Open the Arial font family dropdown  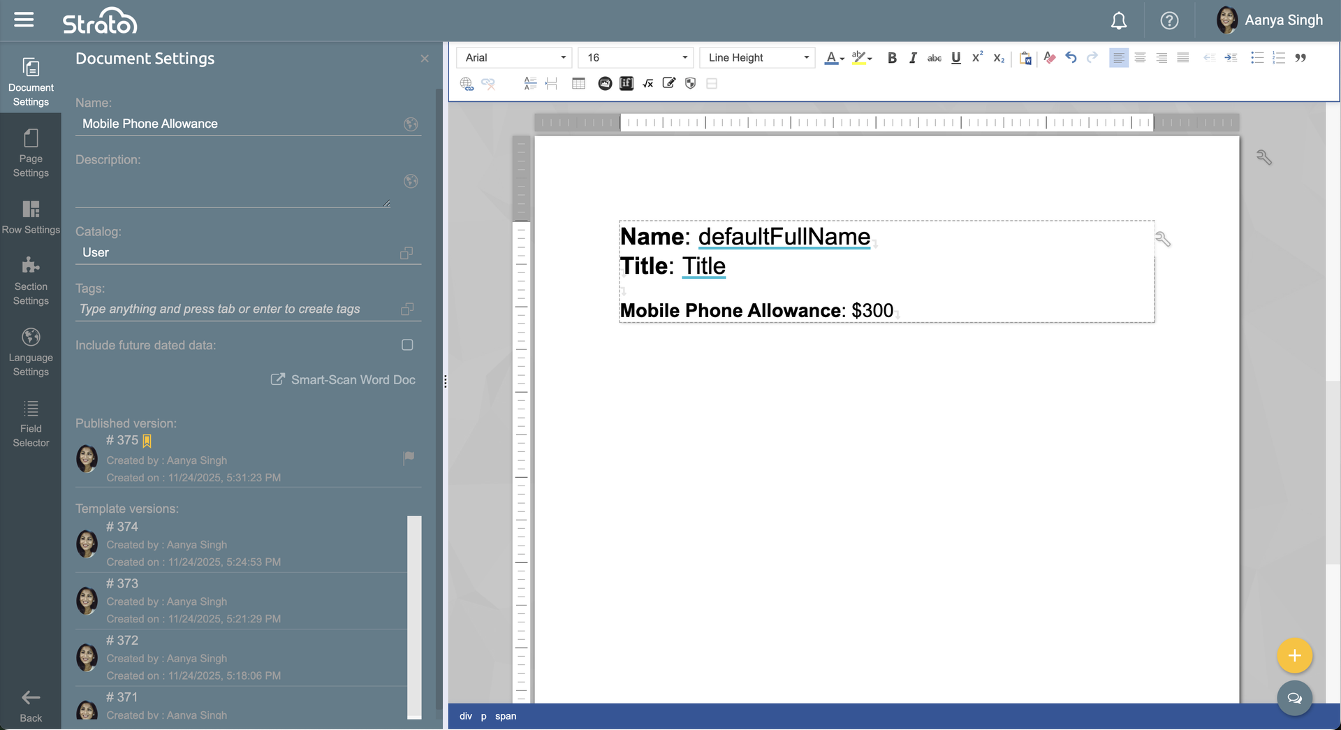pyautogui.click(x=514, y=58)
